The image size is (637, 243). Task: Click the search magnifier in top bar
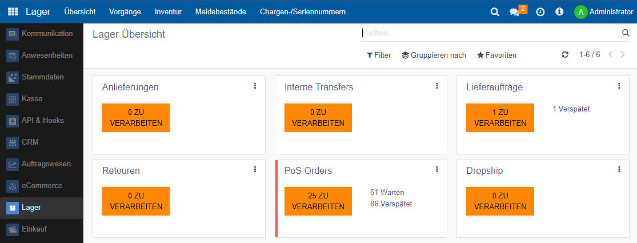495,11
